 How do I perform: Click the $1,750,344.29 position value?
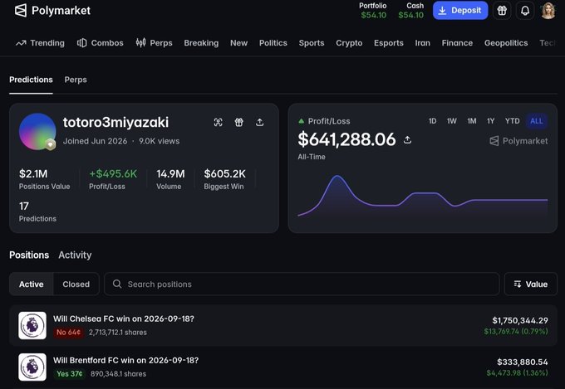pyautogui.click(x=520, y=320)
